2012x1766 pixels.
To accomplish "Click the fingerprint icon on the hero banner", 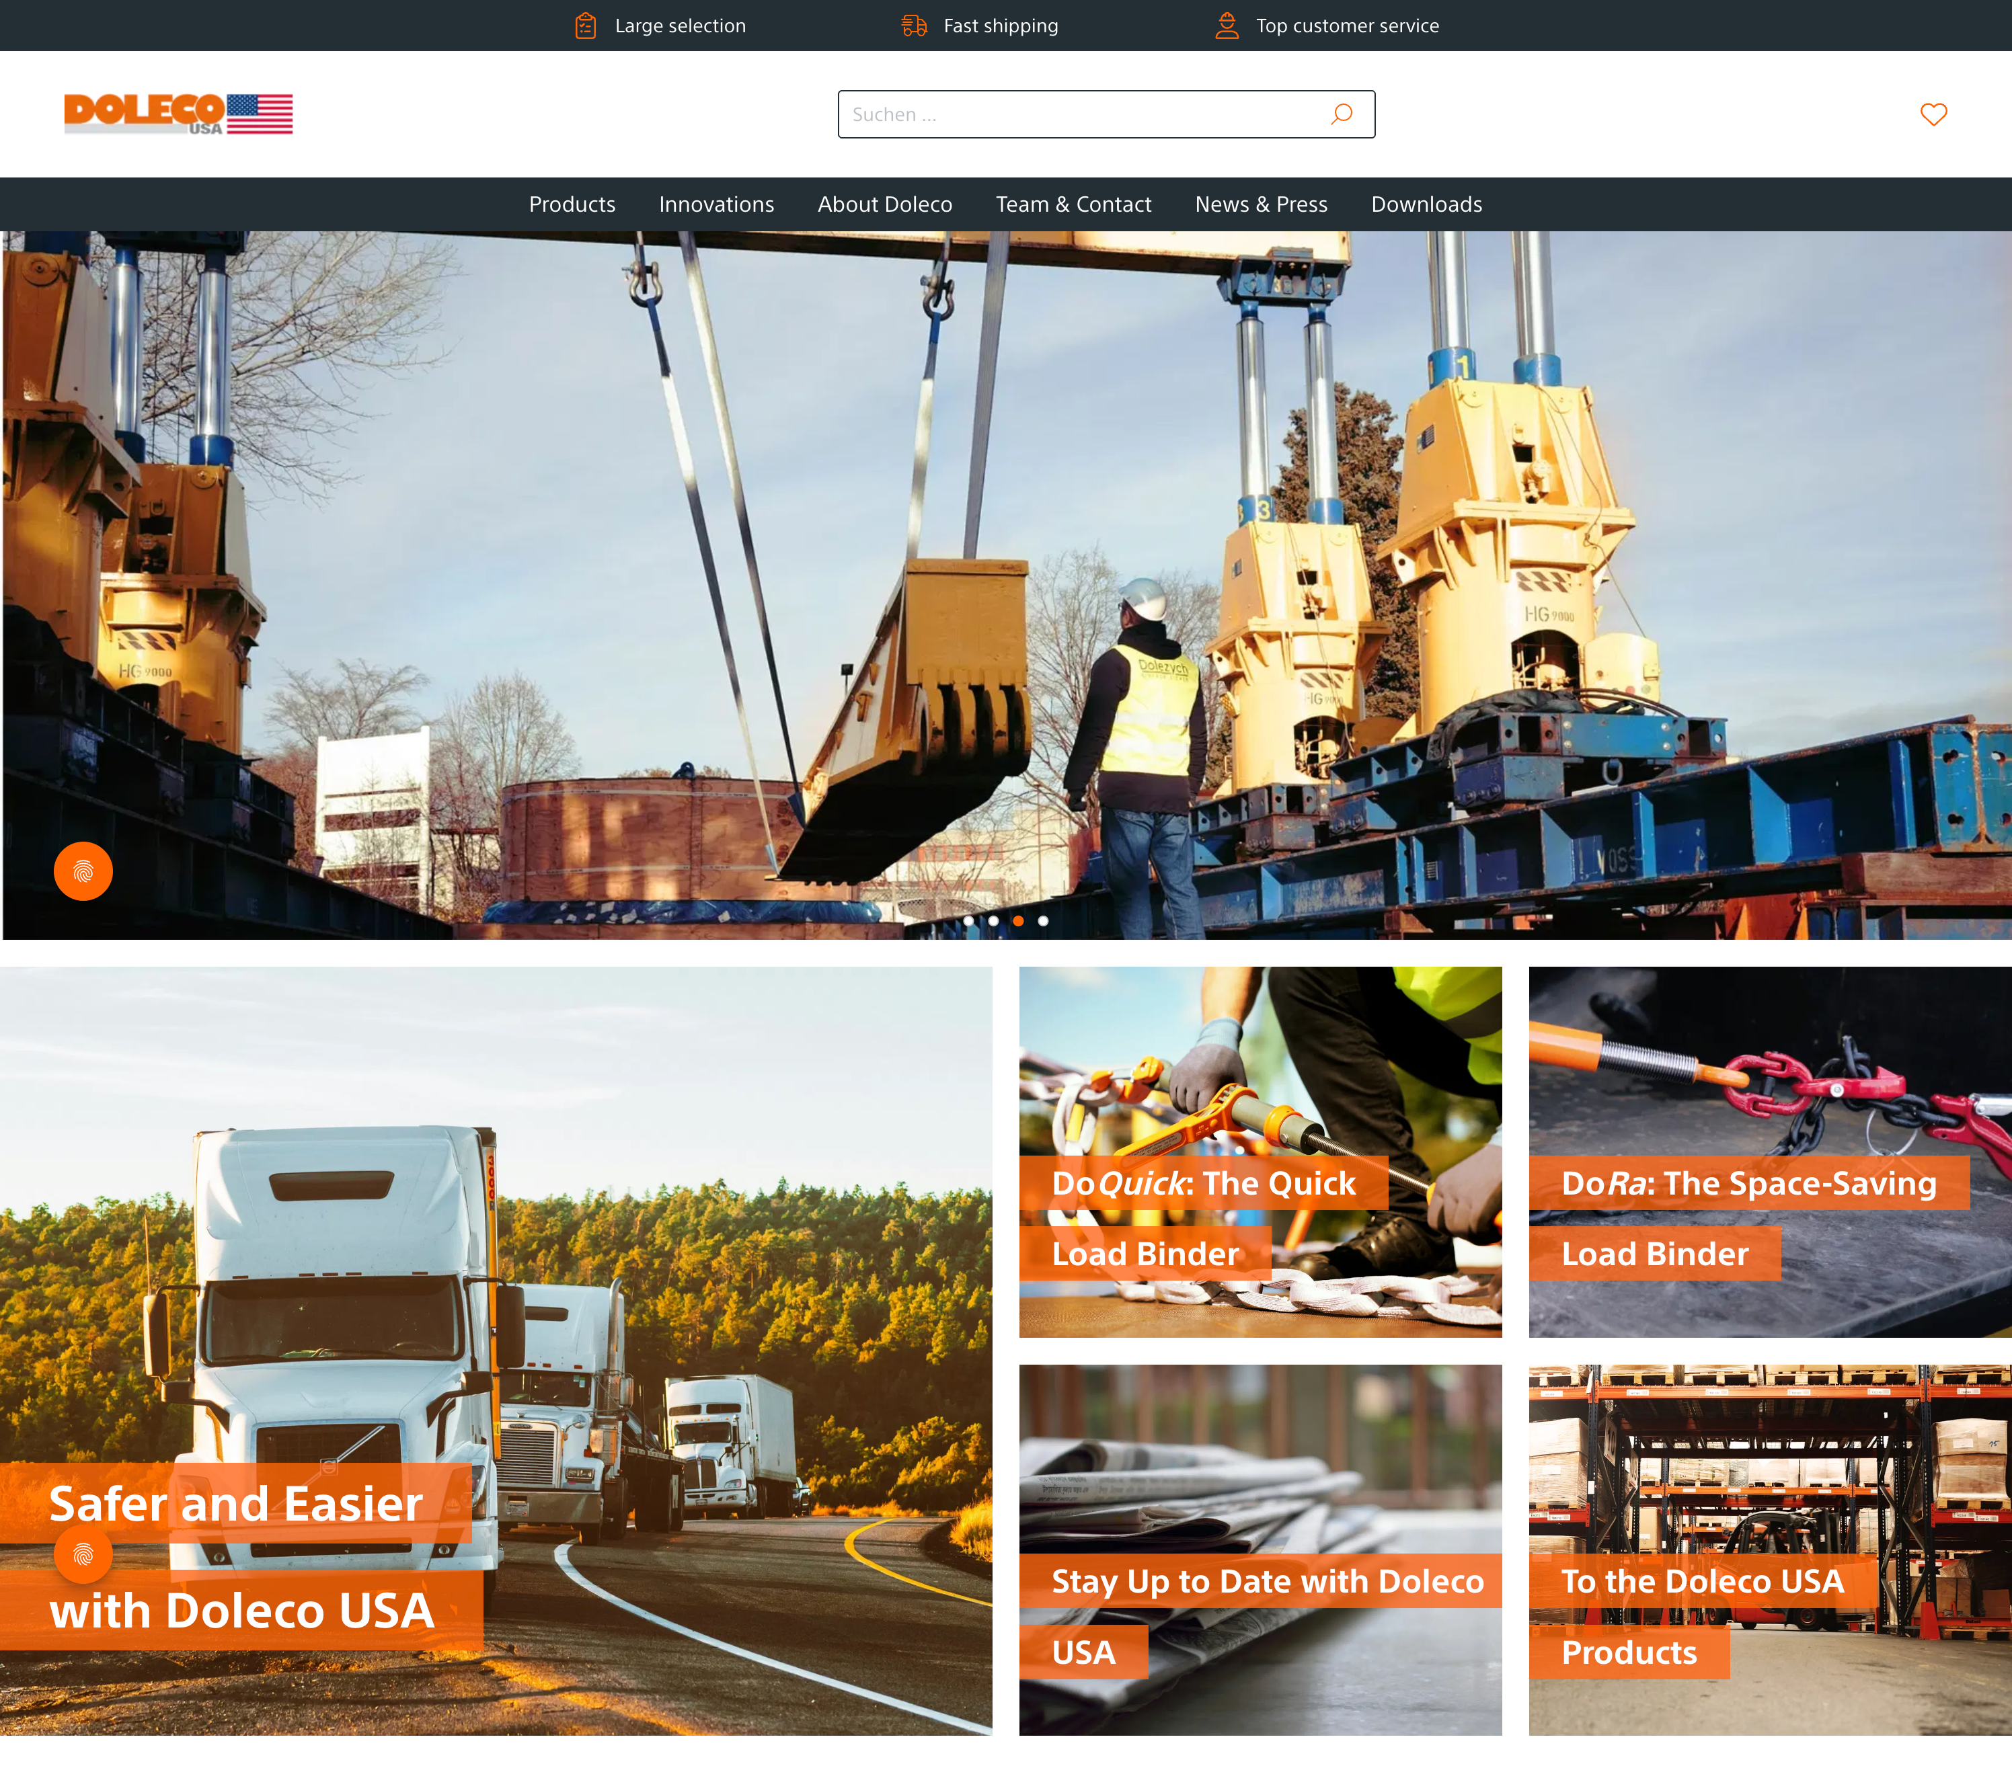I will coord(83,871).
